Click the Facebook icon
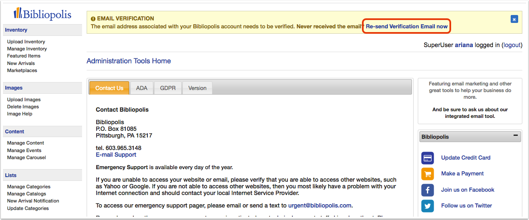Viewport: 529px width, 220px height. click(428, 190)
